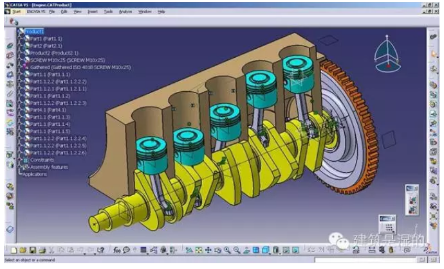Viewport: 444px width, 269px height.
Task: Expand the Product2 (Product2.1) tree node
Action: pos(20,53)
